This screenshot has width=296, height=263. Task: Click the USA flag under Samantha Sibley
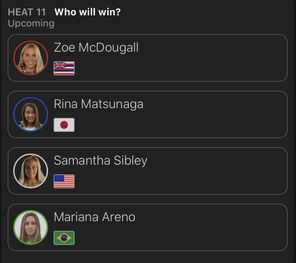pos(64,181)
